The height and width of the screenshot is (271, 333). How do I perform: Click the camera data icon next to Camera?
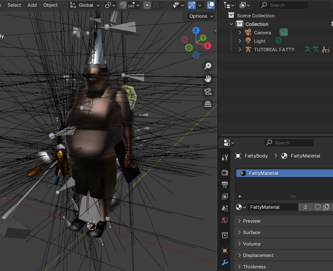point(284,32)
